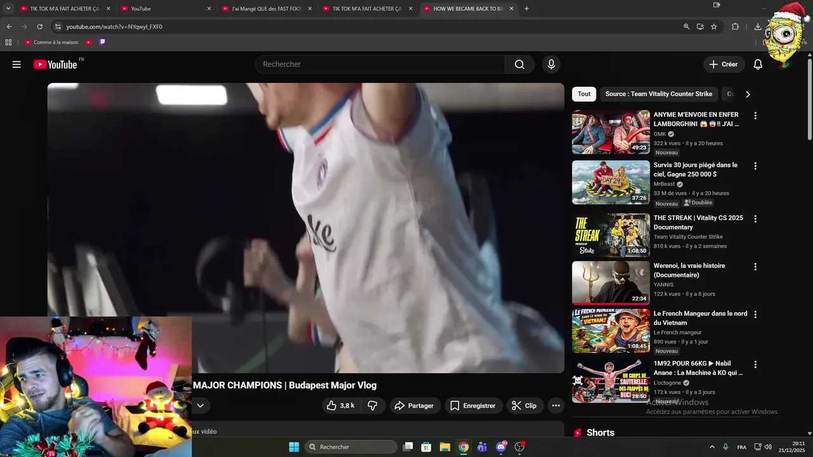Bookmark this page with the star
This screenshot has height=457, width=813.
click(x=714, y=27)
